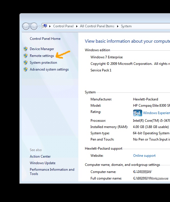
Task: Expand arrow after All Control Panel Items
Action: click(117, 26)
